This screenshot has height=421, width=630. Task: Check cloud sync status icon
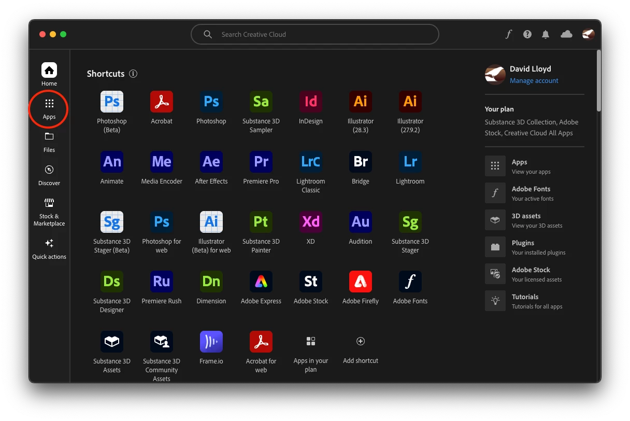pyautogui.click(x=566, y=34)
